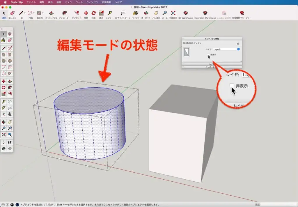Toggle the 非表示 hidden checkbox in Entity Info
Viewport: 298px width, 207px height.
(x=208, y=55)
